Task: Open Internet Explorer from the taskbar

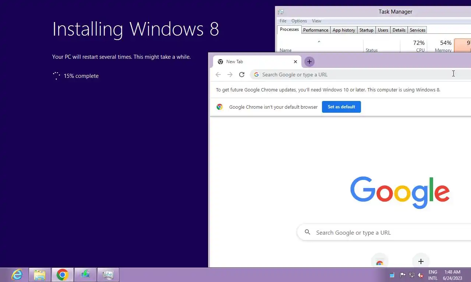Action: click(17, 275)
